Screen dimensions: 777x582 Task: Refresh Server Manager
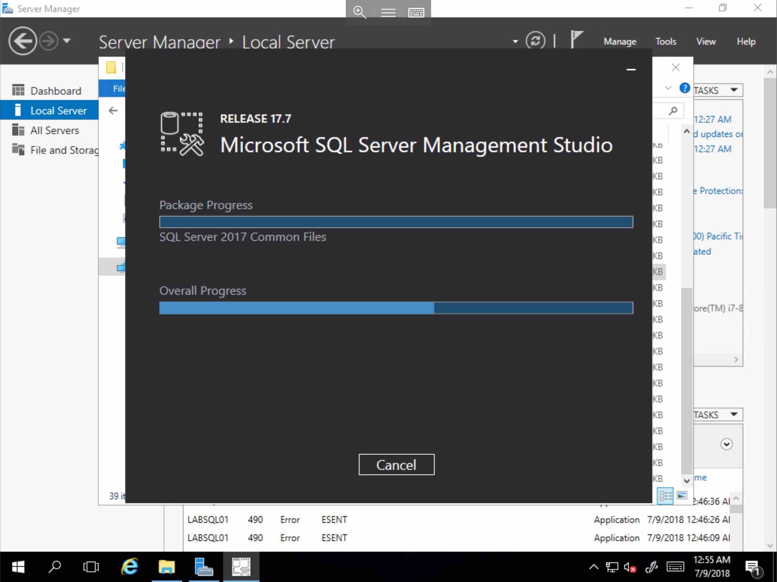point(535,41)
